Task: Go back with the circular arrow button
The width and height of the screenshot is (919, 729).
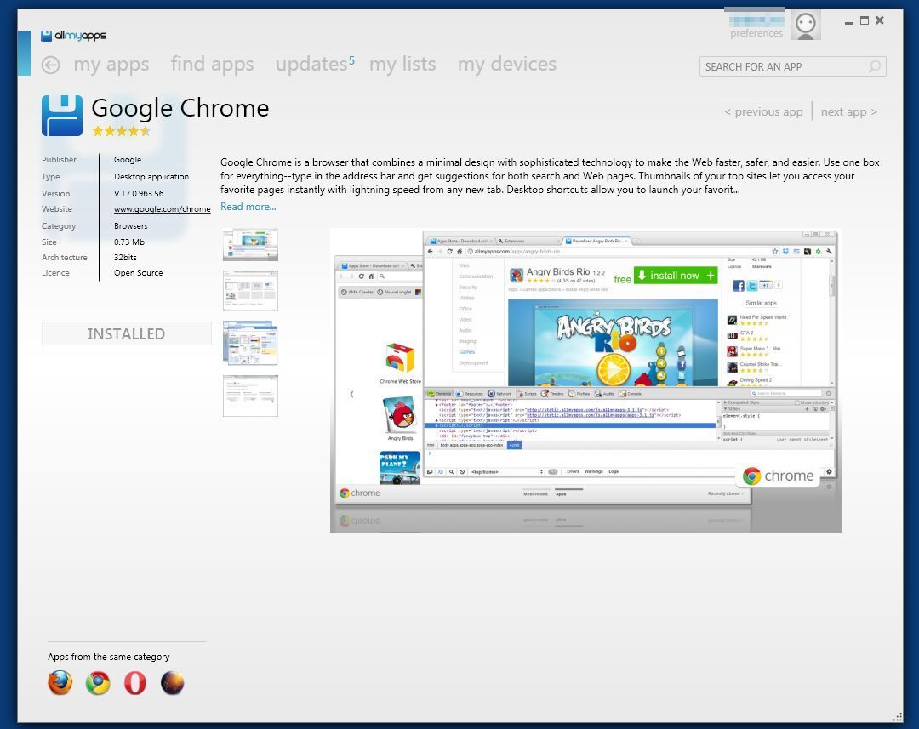Action: coord(51,65)
